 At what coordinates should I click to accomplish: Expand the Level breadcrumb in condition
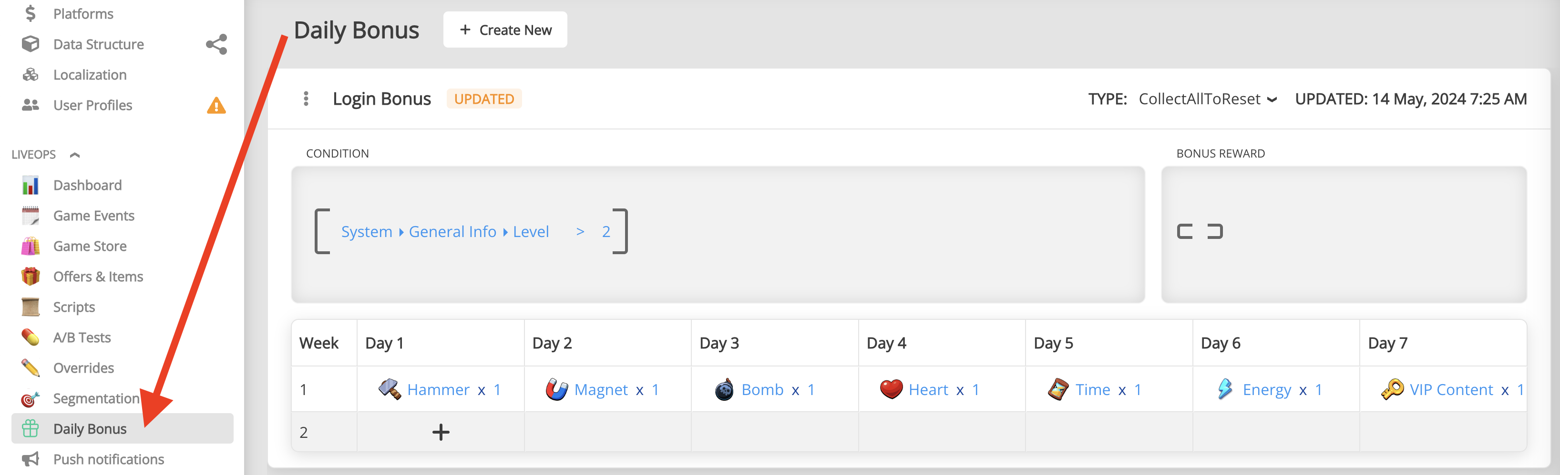pos(529,231)
